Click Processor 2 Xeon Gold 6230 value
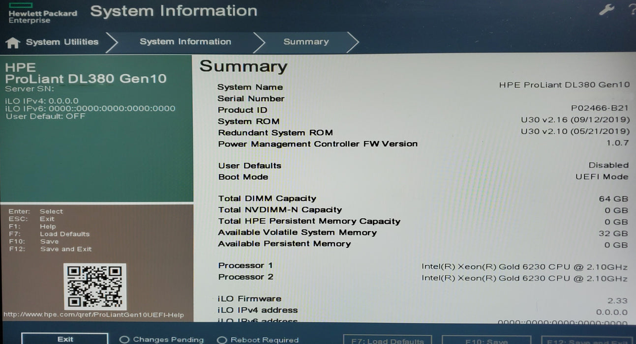Screen dimensions: 636x344 click(524, 279)
